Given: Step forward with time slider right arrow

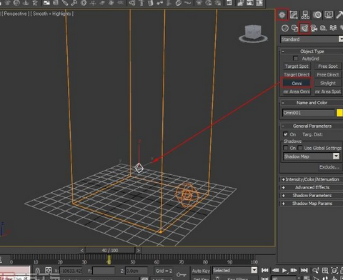Looking at the screenshot, I should [x=139, y=250].
